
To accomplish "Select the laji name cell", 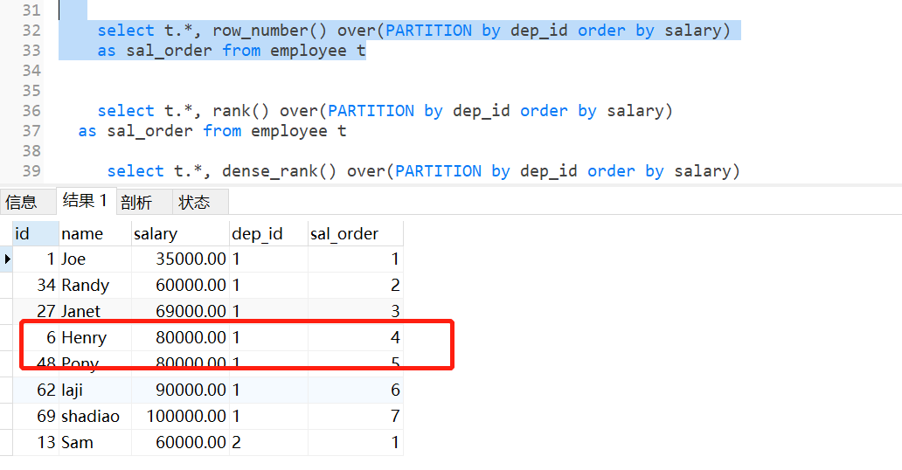I will [x=95, y=390].
